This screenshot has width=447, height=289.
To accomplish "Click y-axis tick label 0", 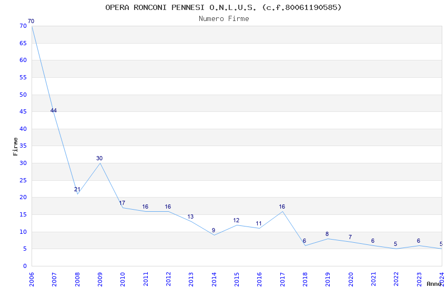I will coord(25,266).
